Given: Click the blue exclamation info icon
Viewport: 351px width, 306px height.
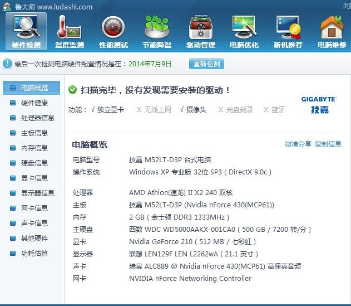Looking at the screenshot, I should (7, 64).
